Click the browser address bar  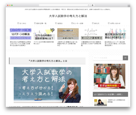coord(64,5)
